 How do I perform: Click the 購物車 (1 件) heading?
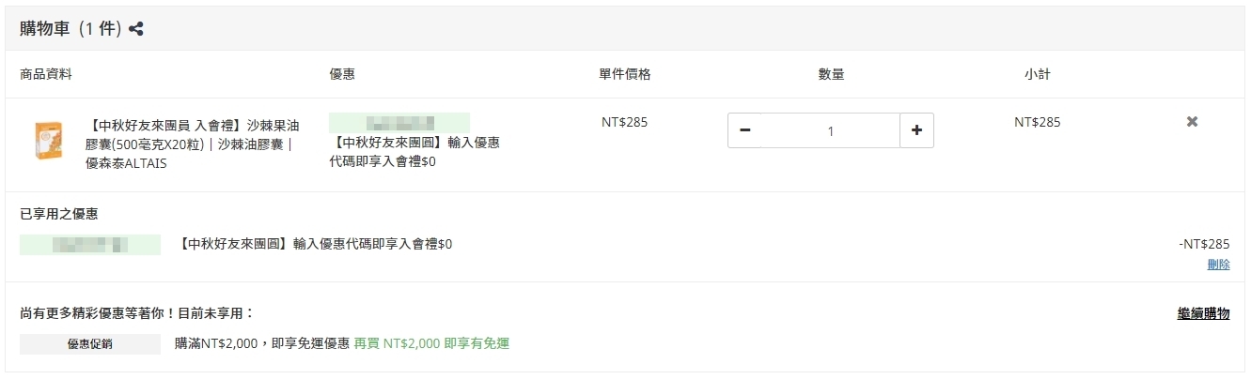71,29
